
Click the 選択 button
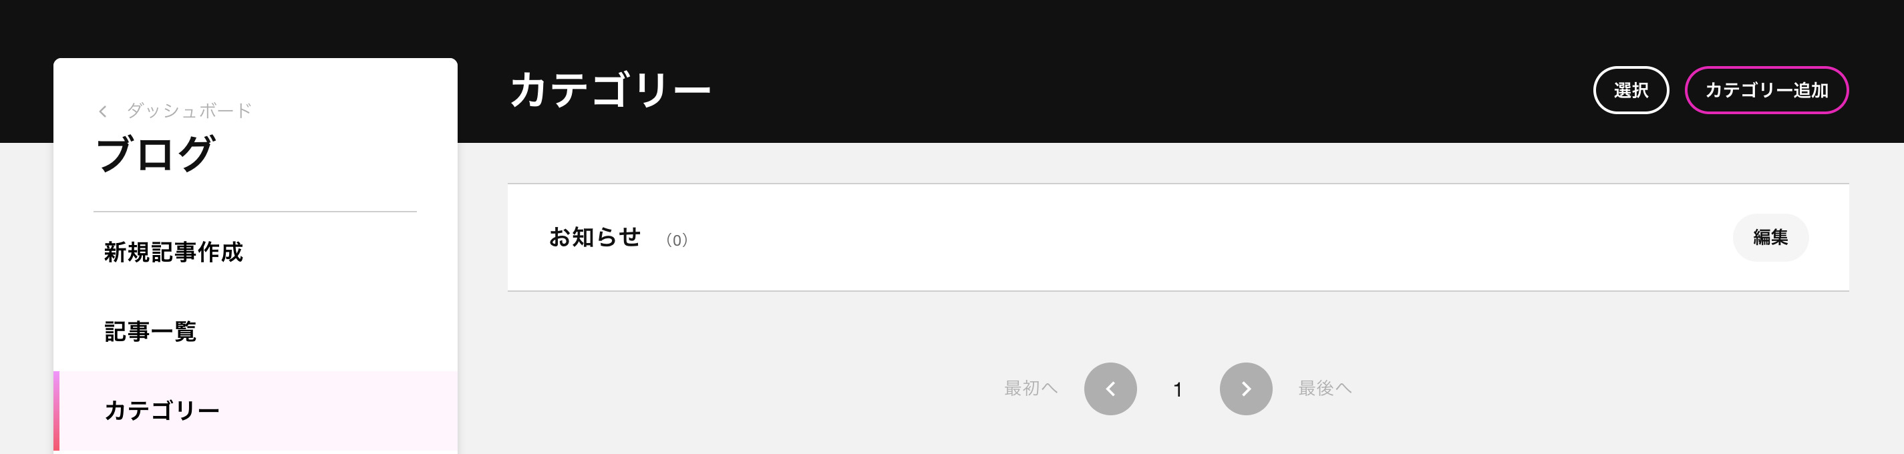(x=1631, y=90)
